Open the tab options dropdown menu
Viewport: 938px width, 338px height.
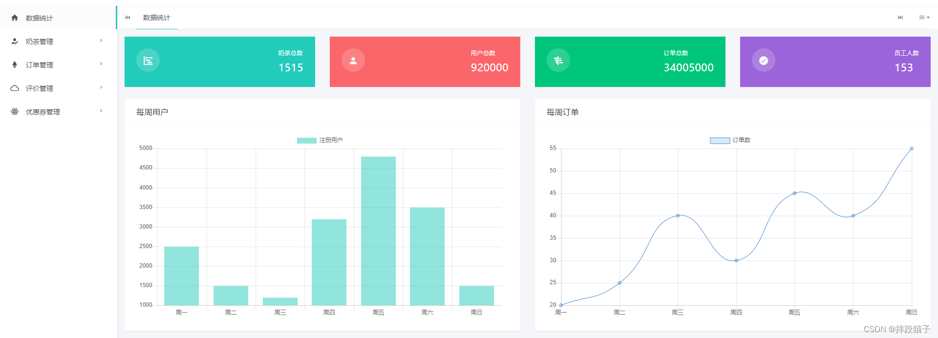coord(924,18)
